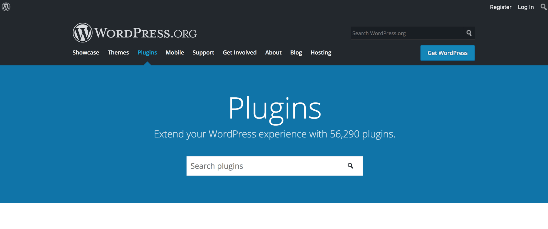Image resolution: width=548 pixels, height=229 pixels.
Task: Open the Register link
Action: pyautogui.click(x=501, y=7)
